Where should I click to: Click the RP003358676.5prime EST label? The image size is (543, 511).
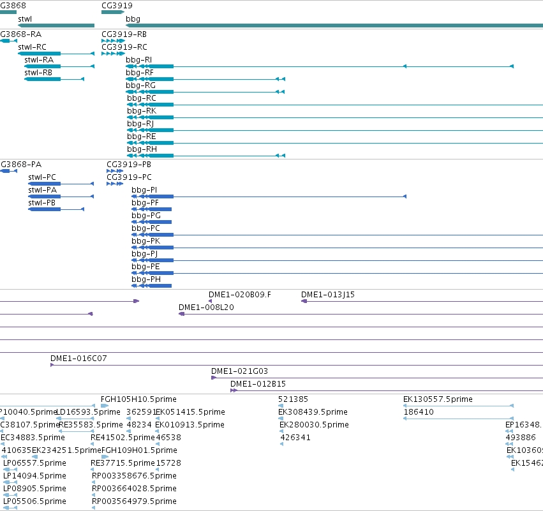pyautogui.click(x=134, y=476)
